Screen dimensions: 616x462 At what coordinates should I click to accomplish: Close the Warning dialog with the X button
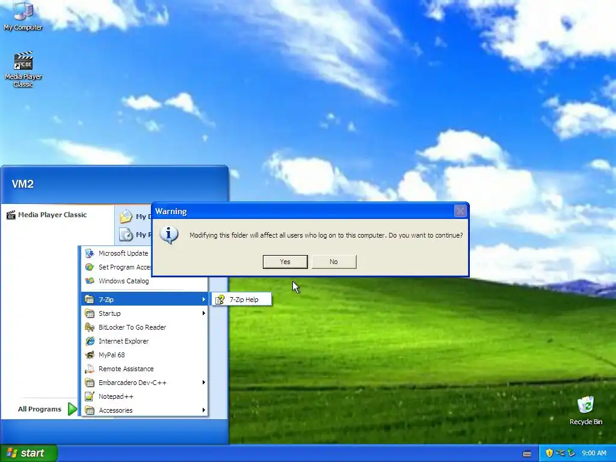(460, 211)
